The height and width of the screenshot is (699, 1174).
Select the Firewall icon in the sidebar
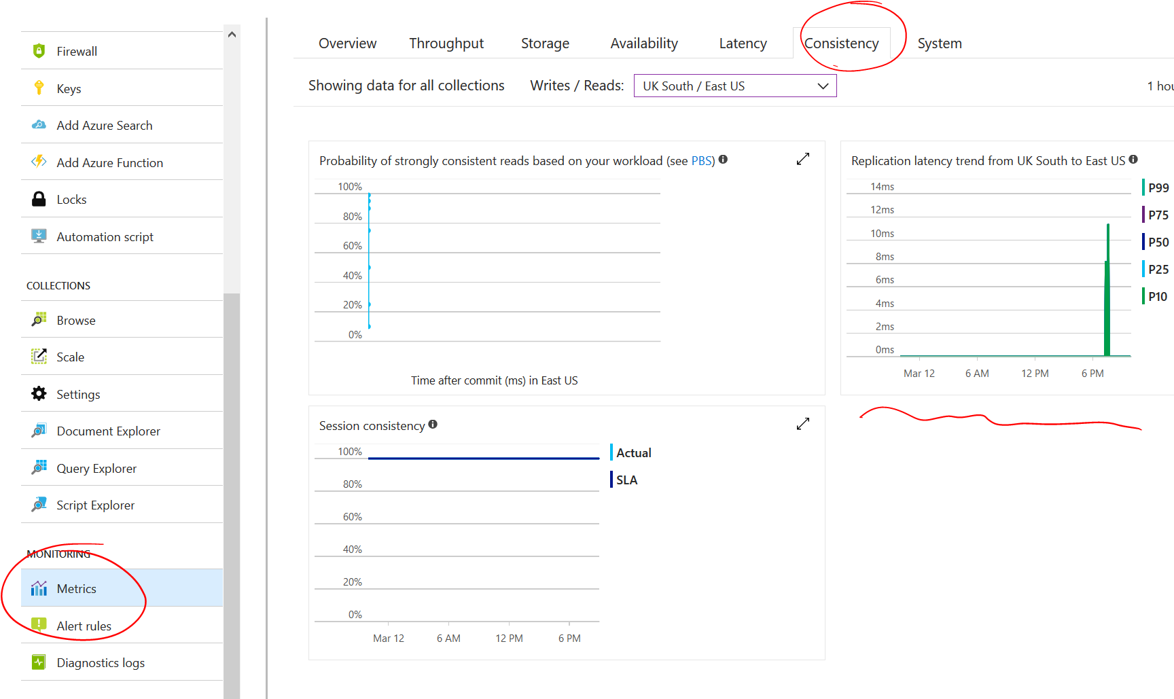tap(39, 50)
